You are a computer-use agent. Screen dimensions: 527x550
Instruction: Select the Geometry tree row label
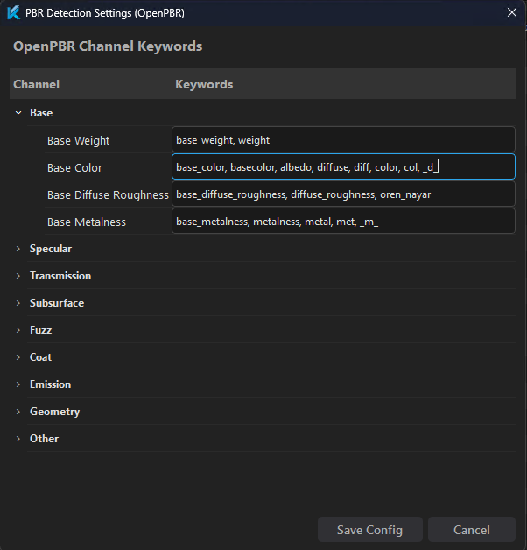54,412
